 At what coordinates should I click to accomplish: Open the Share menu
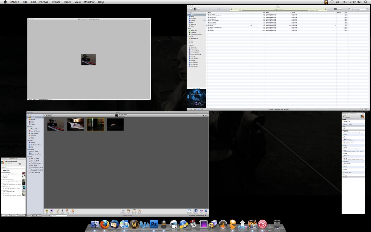click(x=67, y=2)
